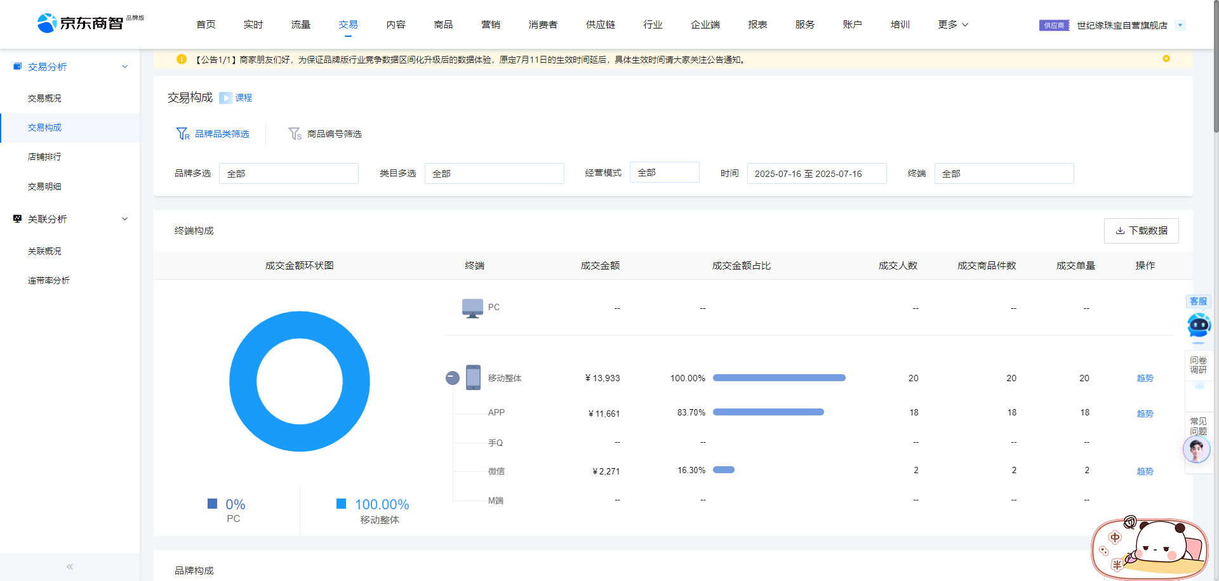The height and width of the screenshot is (581, 1219).
Task: Toggle the PC legend in donut chart
Action: tap(213, 504)
